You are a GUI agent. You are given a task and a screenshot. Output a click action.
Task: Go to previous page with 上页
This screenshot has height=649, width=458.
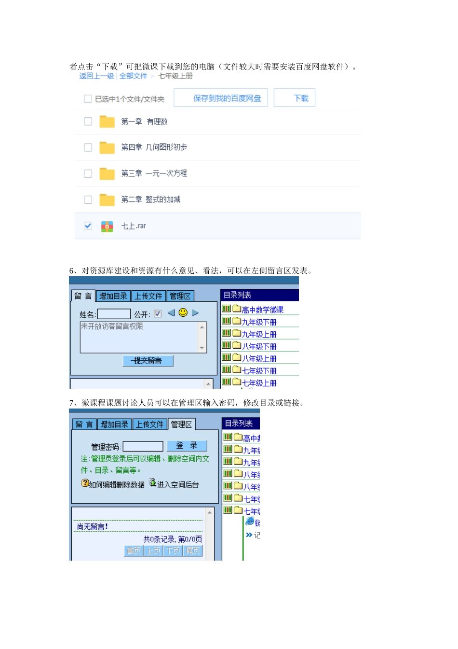pyautogui.click(x=153, y=551)
